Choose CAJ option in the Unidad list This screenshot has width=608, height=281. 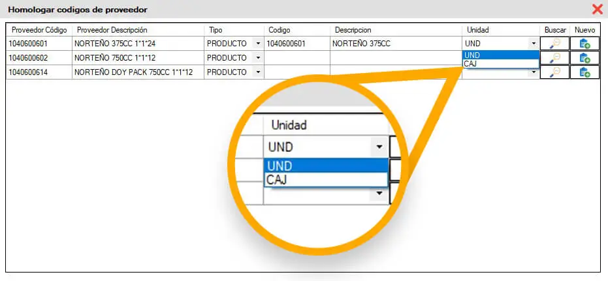[501, 63]
